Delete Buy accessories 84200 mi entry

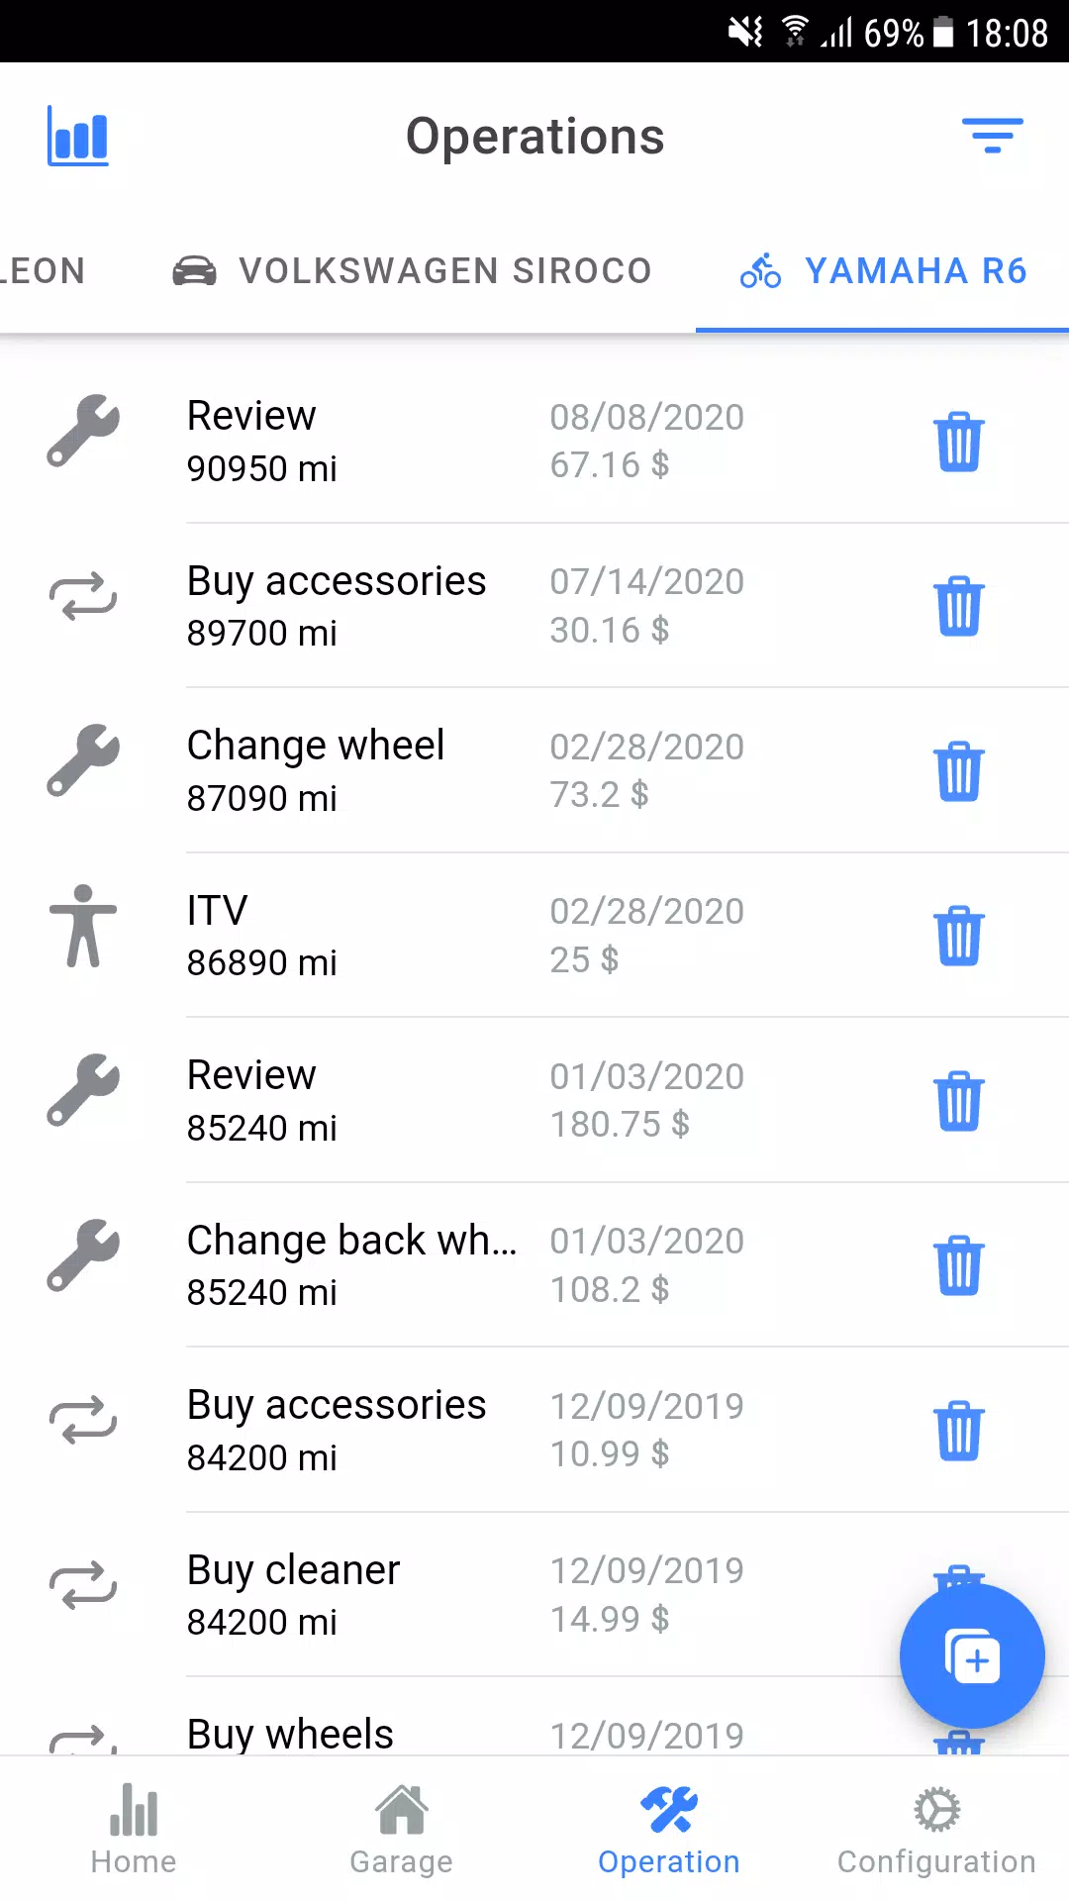coord(959,1431)
